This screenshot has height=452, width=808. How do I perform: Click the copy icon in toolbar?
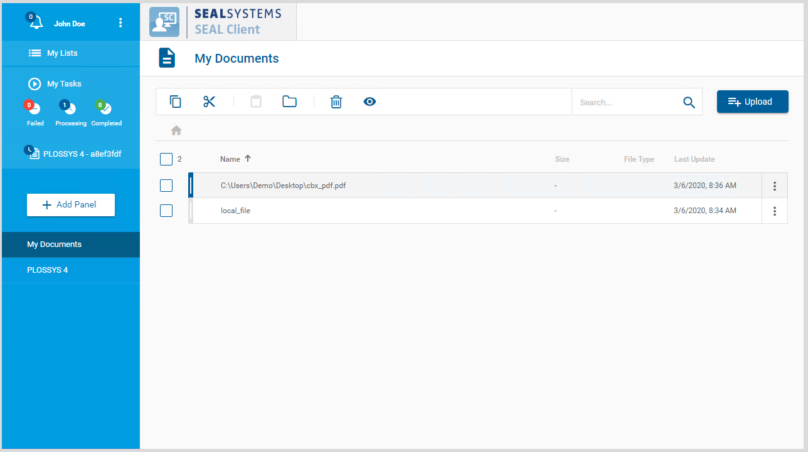pos(176,102)
